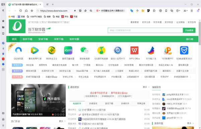The height and width of the screenshot is (129, 201).
Task: Open the QQ电脑管家2021 shield icon
Action: pyautogui.click(x=184, y=50)
